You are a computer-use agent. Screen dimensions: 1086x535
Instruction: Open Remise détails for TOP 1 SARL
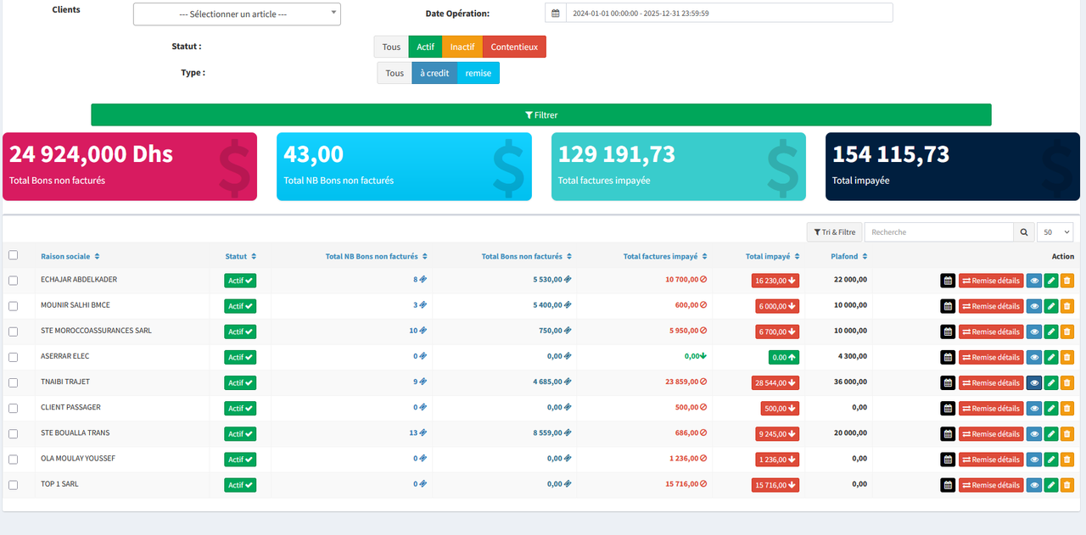coord(991,485)
